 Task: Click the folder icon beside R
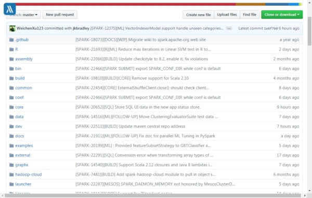point(11,49)
